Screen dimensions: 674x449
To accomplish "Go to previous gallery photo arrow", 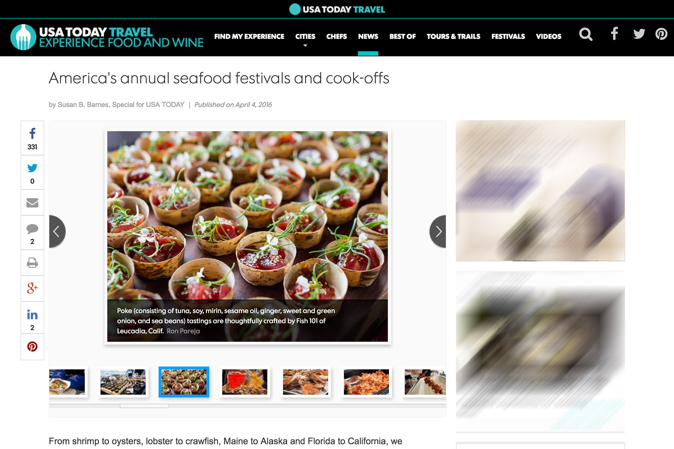I will pos(57,232).
